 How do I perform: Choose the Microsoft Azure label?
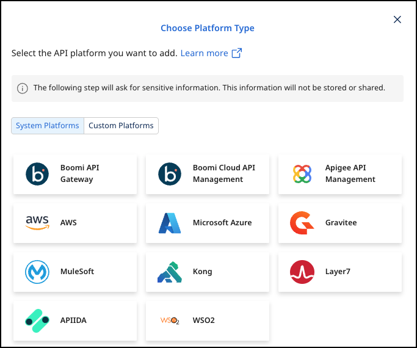[x=222, y=222]
